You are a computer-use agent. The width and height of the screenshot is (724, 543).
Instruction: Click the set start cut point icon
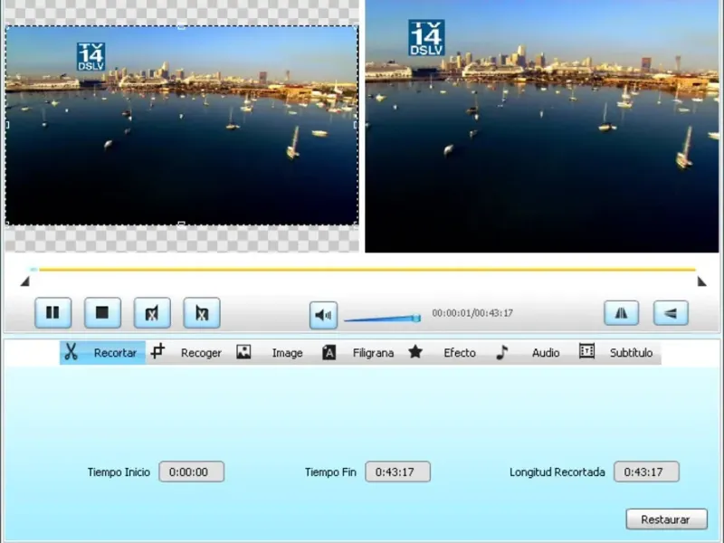click(152, 313)
